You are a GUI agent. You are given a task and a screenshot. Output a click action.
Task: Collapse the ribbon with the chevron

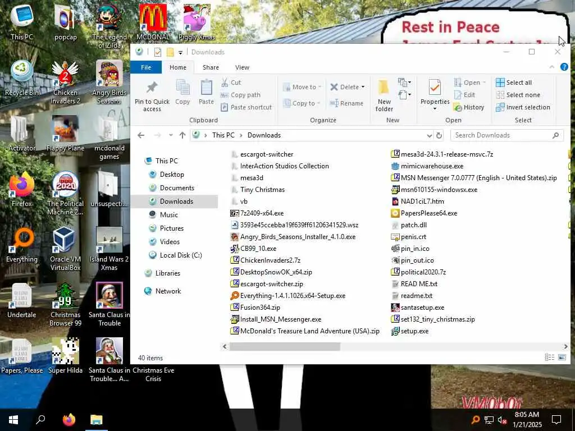(551, 67)
